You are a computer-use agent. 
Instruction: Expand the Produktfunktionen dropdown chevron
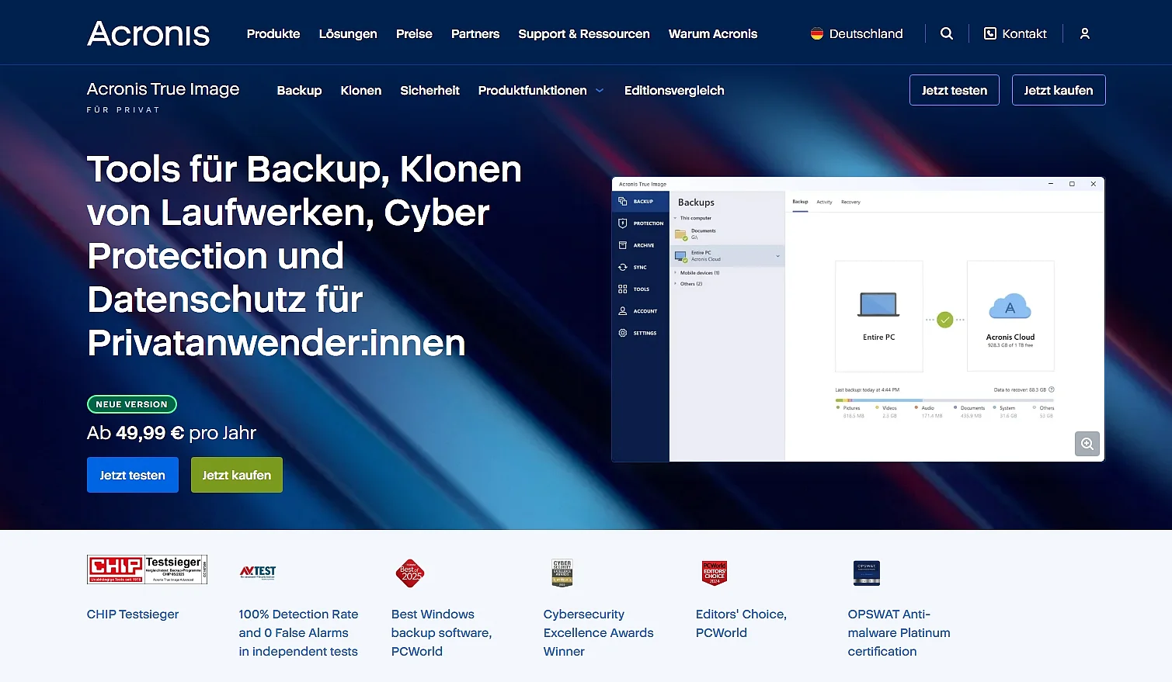[x=600, y=91]
